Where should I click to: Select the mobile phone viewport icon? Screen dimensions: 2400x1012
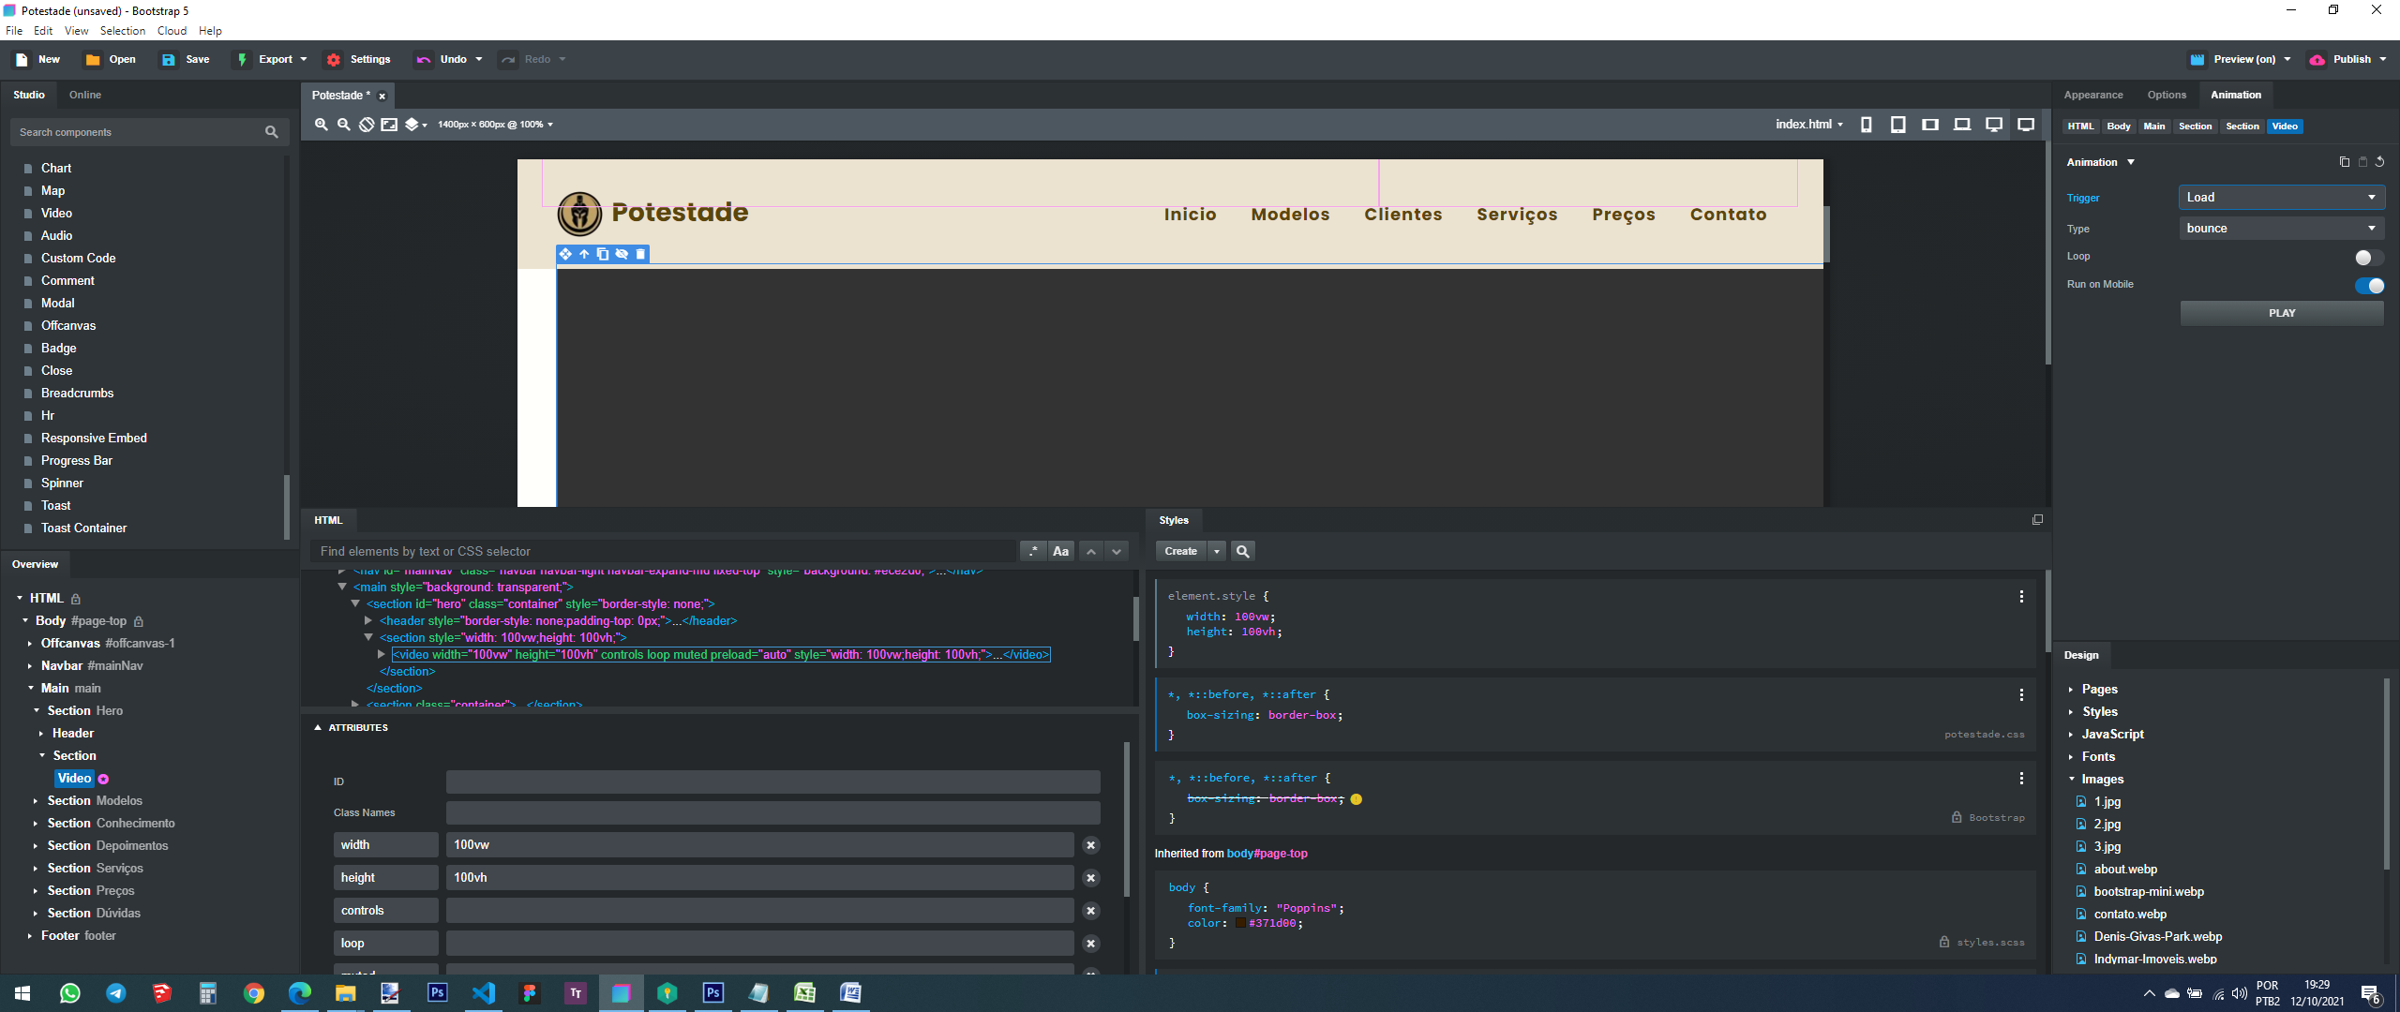[x=1867, y=125]
